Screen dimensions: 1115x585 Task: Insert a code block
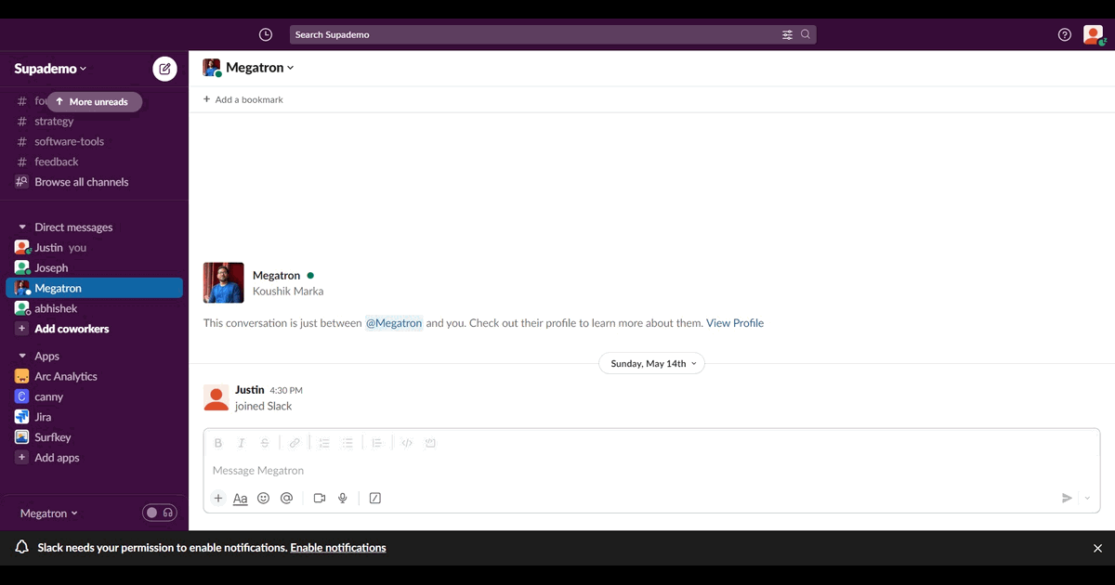(x=430, y=443)
